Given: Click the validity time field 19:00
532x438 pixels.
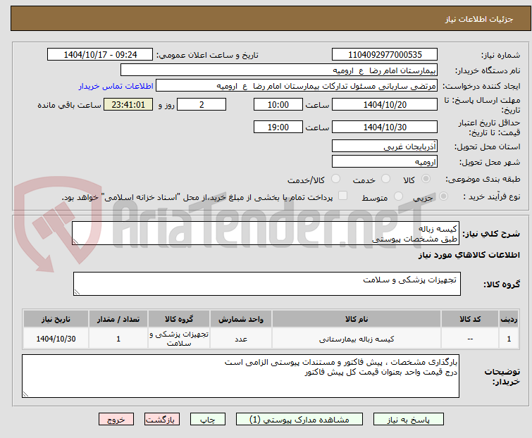Looking at the screenshot, I should click(x=278, y=127).
